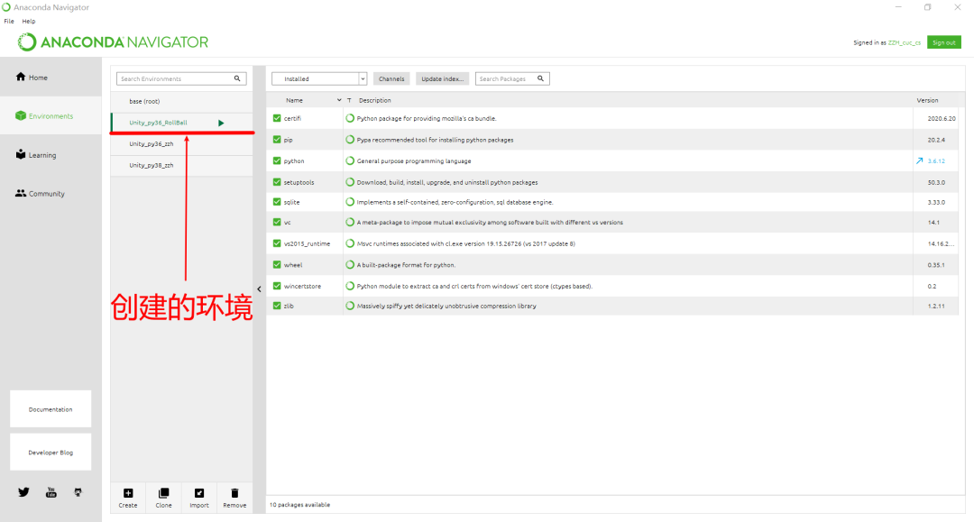This screenshot has width=974, height=522.
Task: Click the status circle for vc
Action: pos(350,222)
